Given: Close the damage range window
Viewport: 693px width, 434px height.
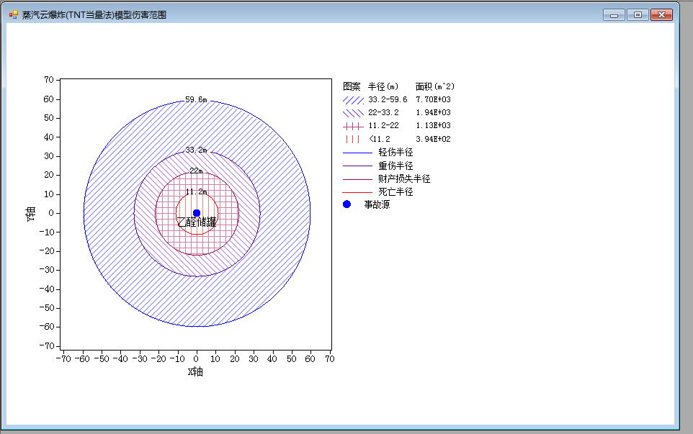Looking at the screenshot, I should point(661,15).
